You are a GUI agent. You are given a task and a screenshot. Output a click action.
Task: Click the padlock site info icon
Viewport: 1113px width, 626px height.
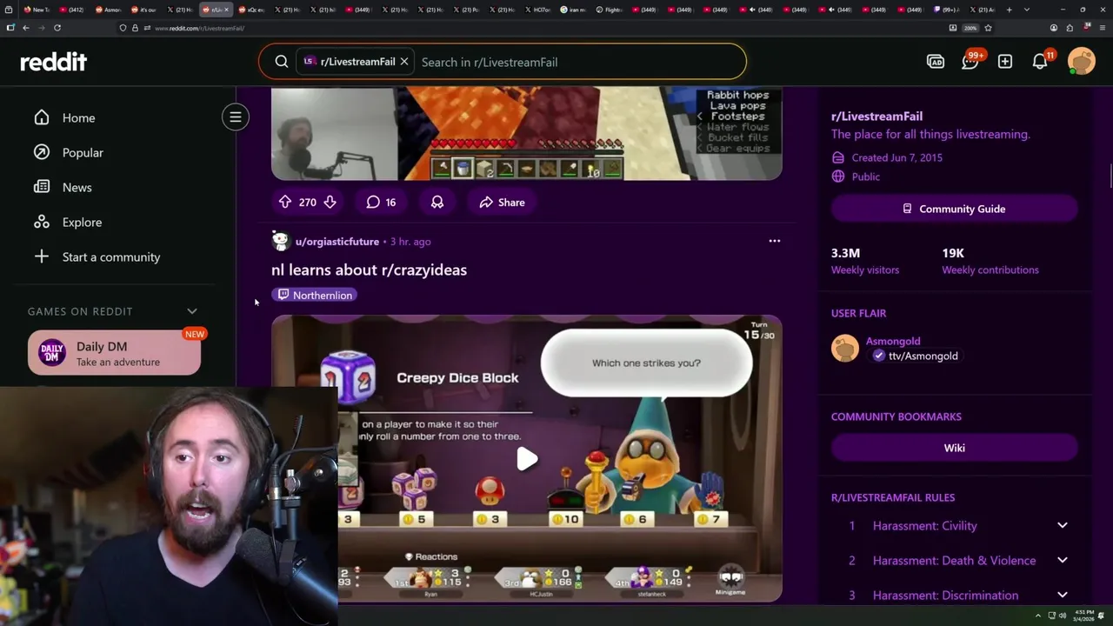(134, 28)
